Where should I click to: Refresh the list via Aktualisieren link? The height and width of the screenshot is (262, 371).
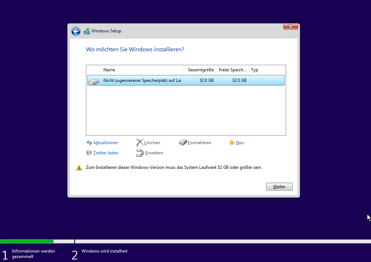point(106,143)
